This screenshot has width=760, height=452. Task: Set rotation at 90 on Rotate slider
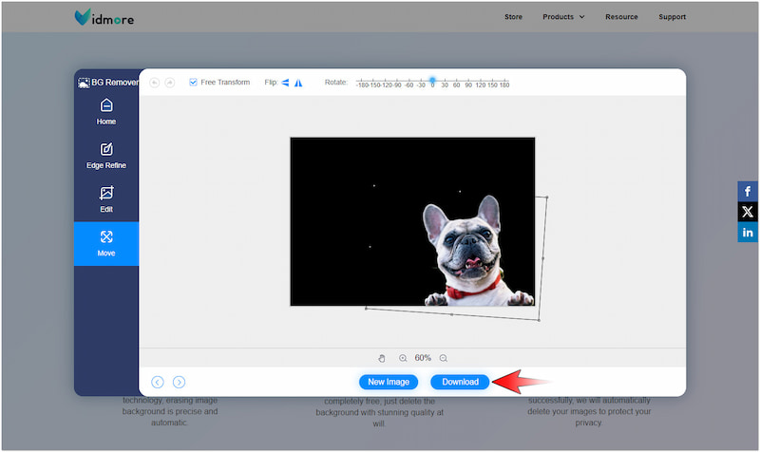[x=468, y=83]
